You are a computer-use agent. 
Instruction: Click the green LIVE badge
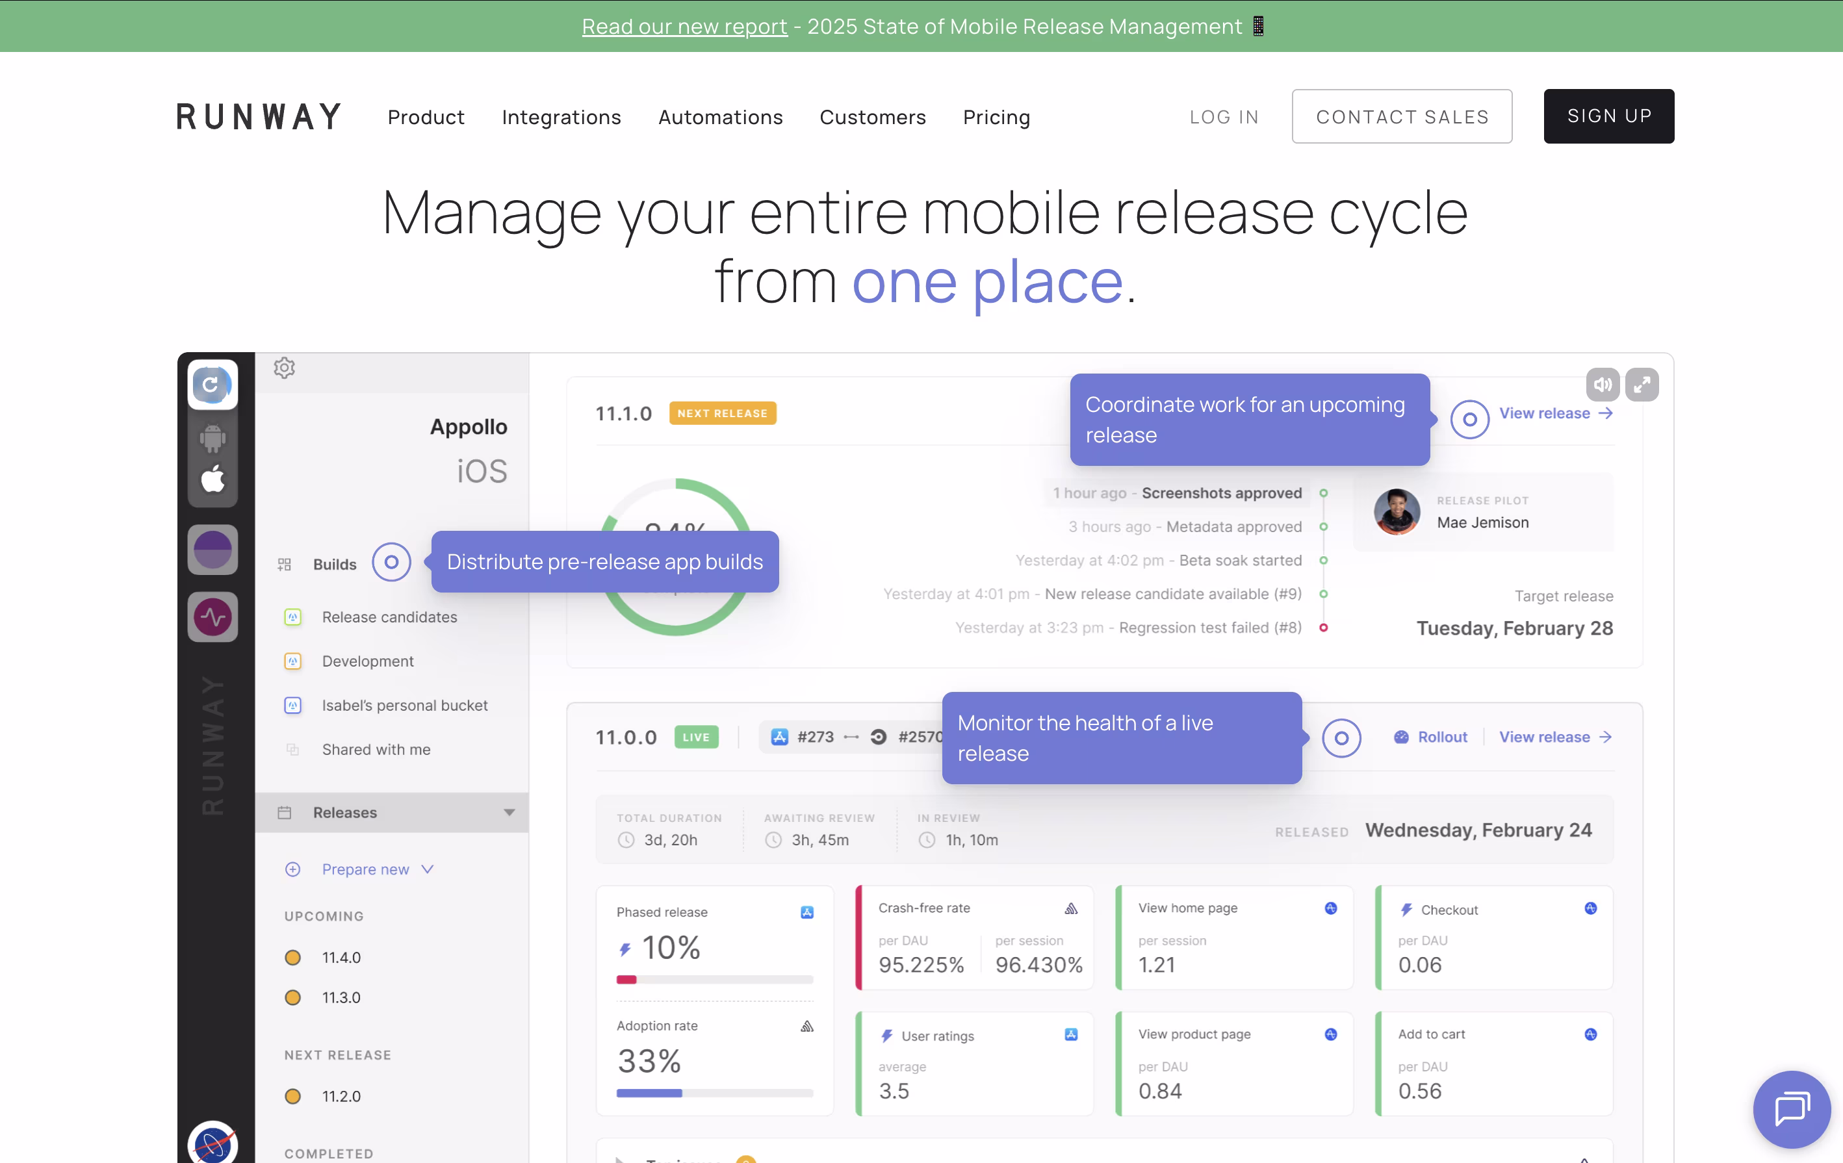click(x=696, y=737)
